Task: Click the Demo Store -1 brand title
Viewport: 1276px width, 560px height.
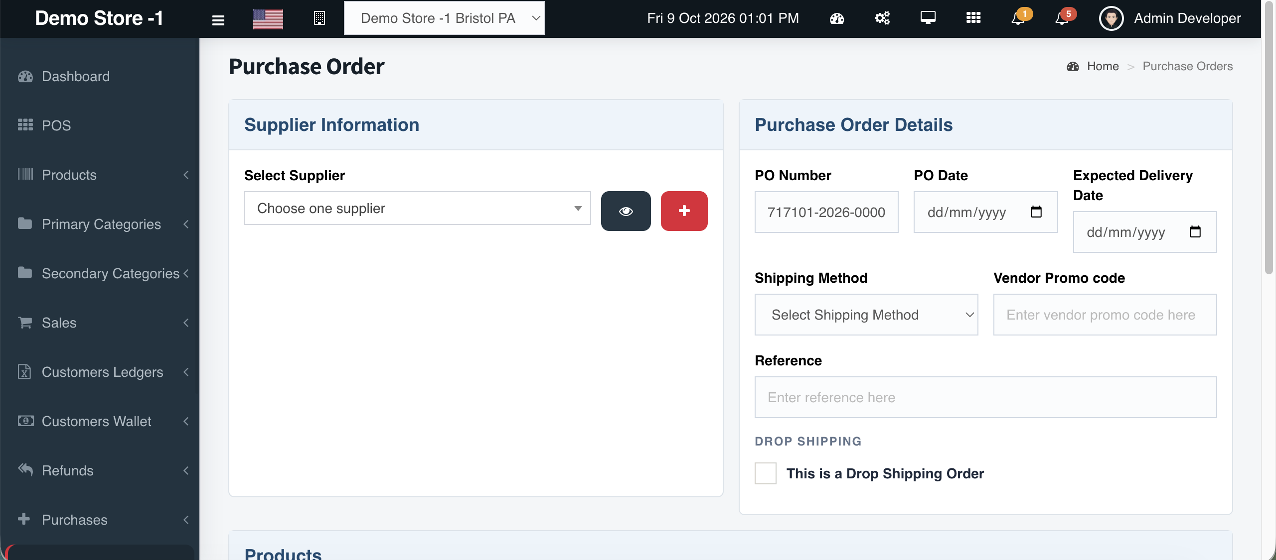Action: point(99,18)
